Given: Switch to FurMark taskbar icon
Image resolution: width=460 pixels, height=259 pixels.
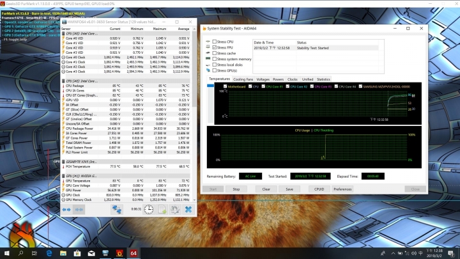Looking at the screenshot, I should (x=119, y=253).
